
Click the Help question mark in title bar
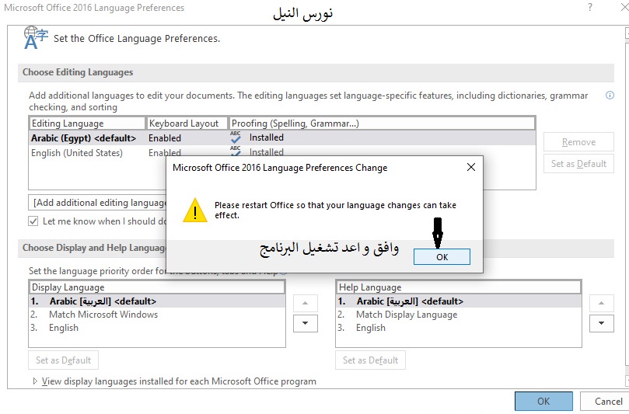[589, 8]
